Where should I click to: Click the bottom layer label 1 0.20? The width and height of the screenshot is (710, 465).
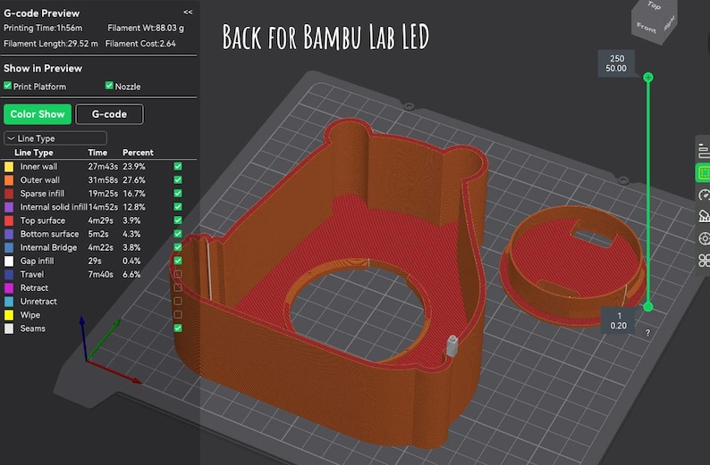619,320
